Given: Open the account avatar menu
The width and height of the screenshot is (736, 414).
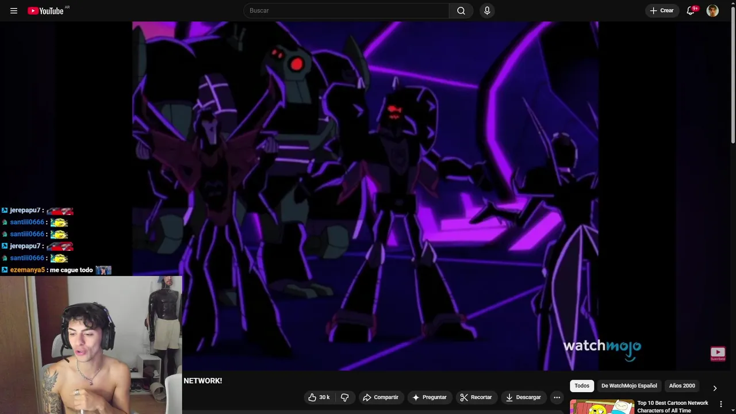Looking at the screenshot, I should click(x=712, y=10).
